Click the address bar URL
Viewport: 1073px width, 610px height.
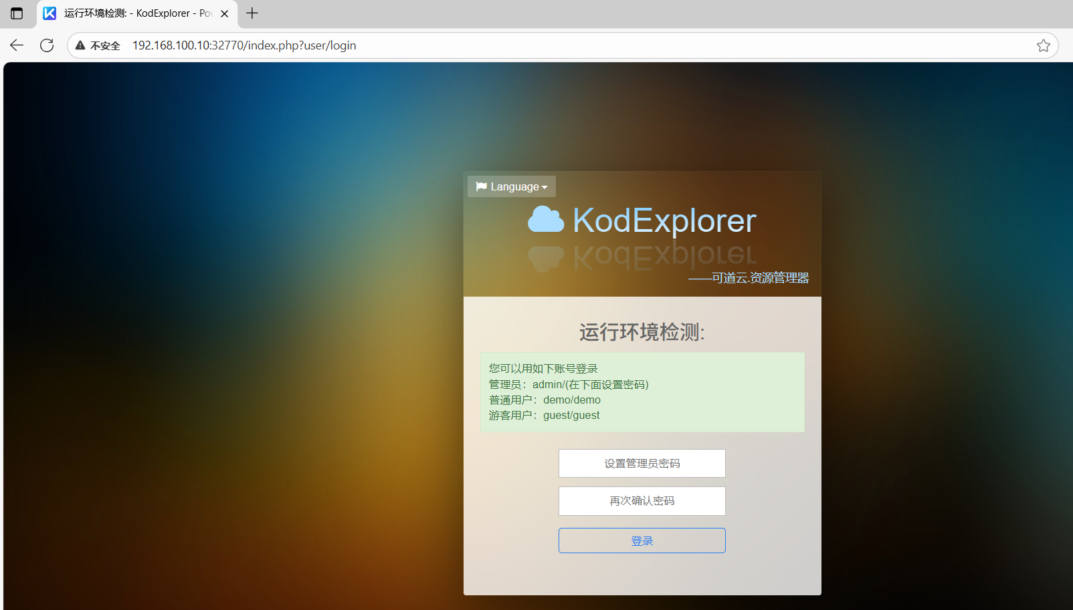point(244,45)
